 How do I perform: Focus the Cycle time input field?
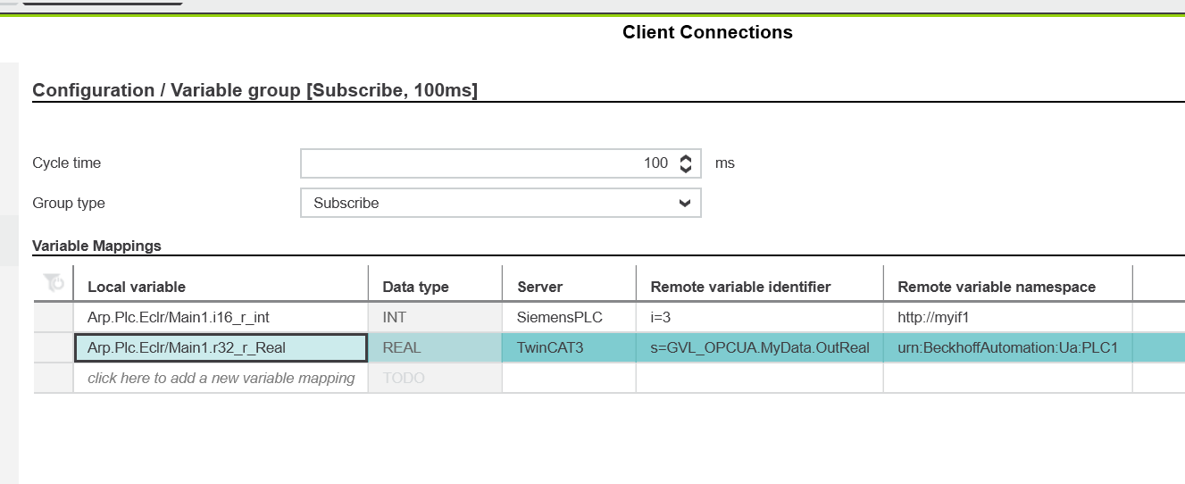(x=501, y=163)
